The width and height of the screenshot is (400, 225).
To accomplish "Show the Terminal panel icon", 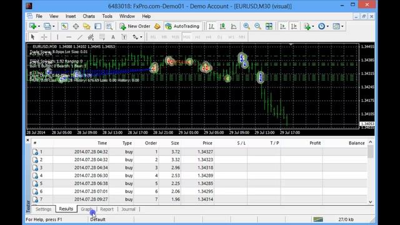I will point(98,26).
